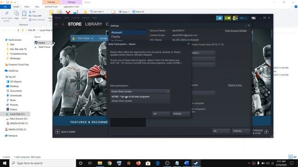The width and height of the screenshot is (298, 167).
Task: Open FRIENDS & CHAT in Steam
Action: pos(261,132)
